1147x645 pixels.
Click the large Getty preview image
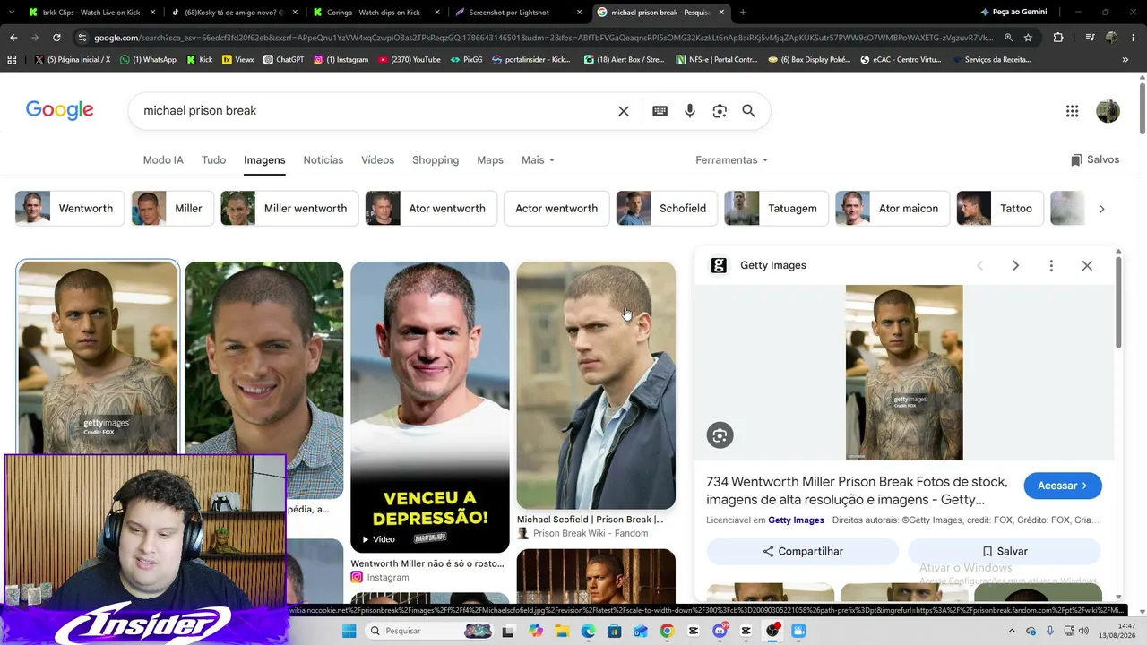click(x=904, y=373)
